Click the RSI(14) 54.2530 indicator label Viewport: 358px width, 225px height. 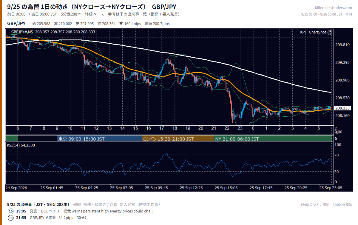(x=21, y=145)
